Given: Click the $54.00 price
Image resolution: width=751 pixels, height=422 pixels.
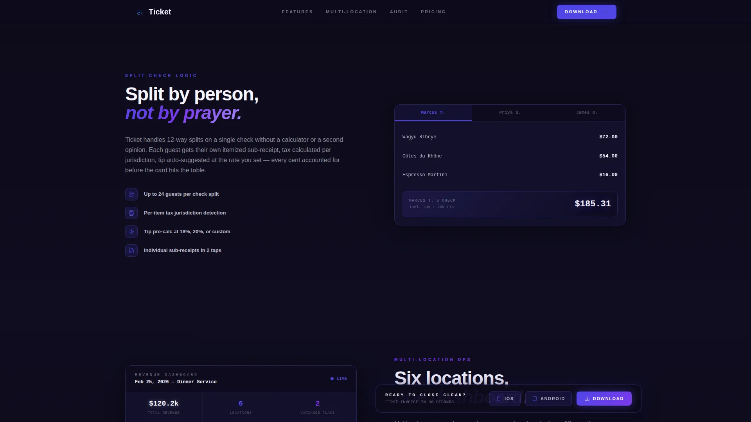Looking at the screenshot, I should [608, 156].
